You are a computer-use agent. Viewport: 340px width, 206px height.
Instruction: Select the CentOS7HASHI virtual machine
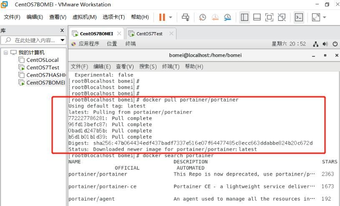46,75
